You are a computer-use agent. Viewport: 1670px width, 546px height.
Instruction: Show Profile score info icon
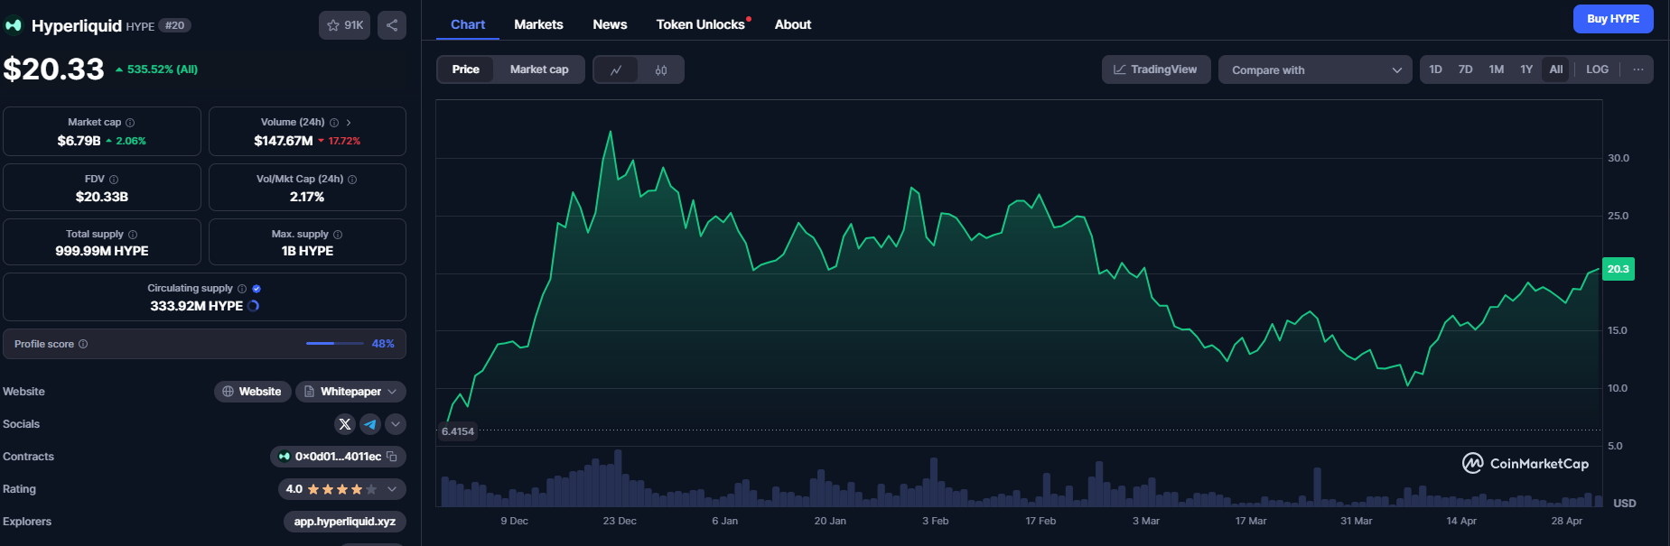click(x=83, y=344)
